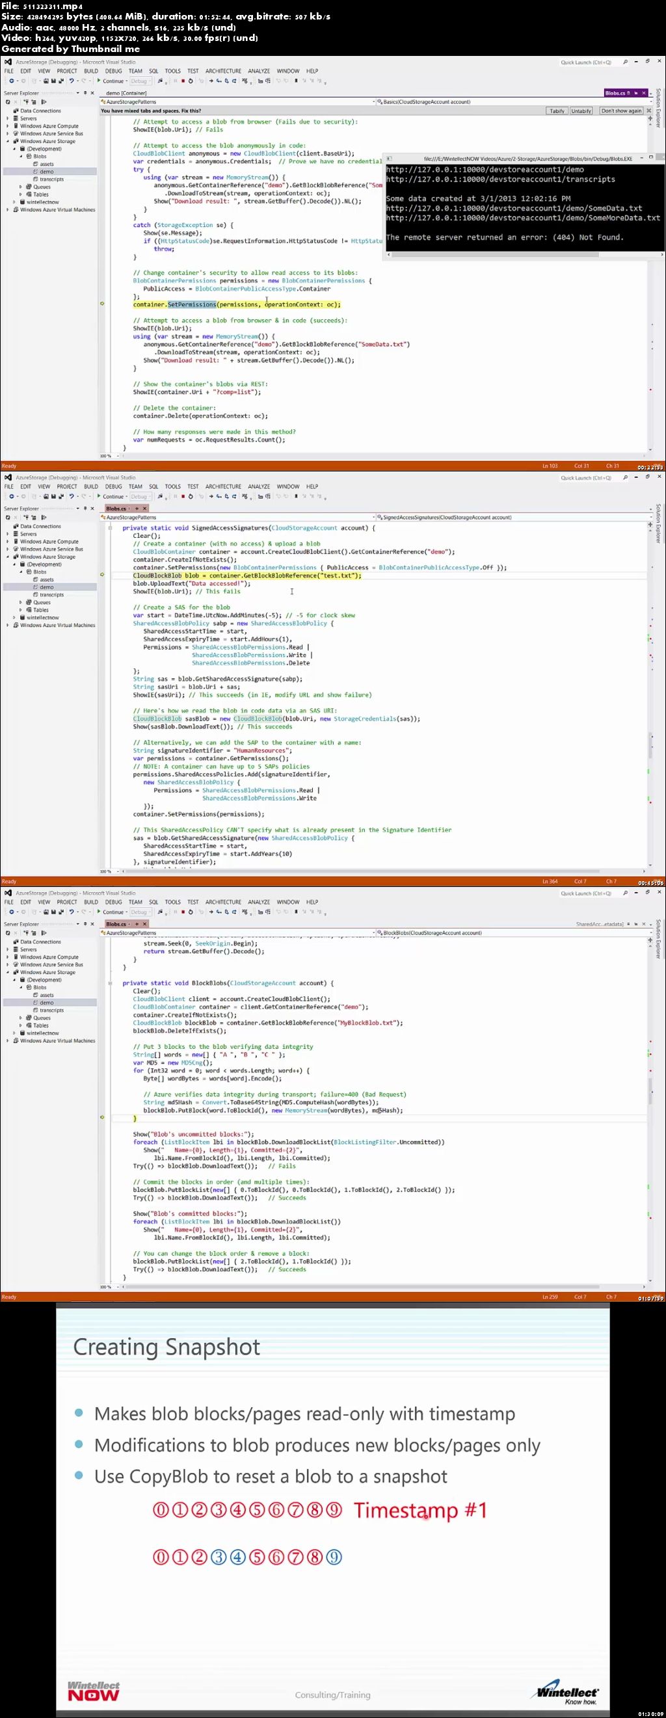This screenshot has height=1718, width=666.
Task: Click Refresh icon in Server Explorer, 00:45:06 frame
Action: tap(8, 518)
